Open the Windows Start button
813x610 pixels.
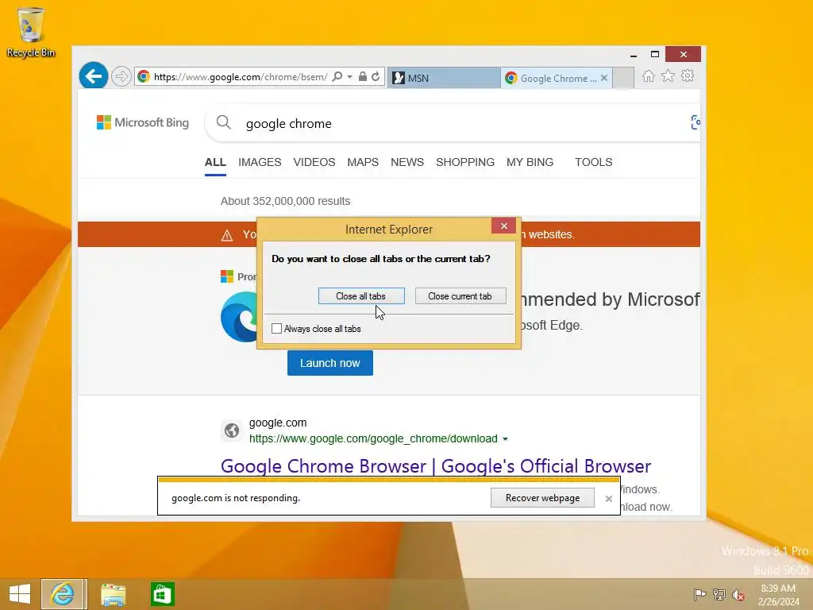20,594
